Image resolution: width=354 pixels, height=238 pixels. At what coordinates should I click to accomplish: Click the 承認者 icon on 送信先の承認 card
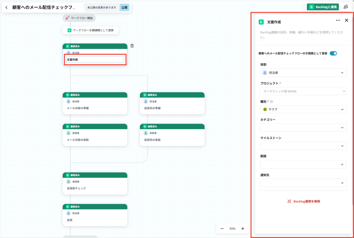tap(146, 133)
